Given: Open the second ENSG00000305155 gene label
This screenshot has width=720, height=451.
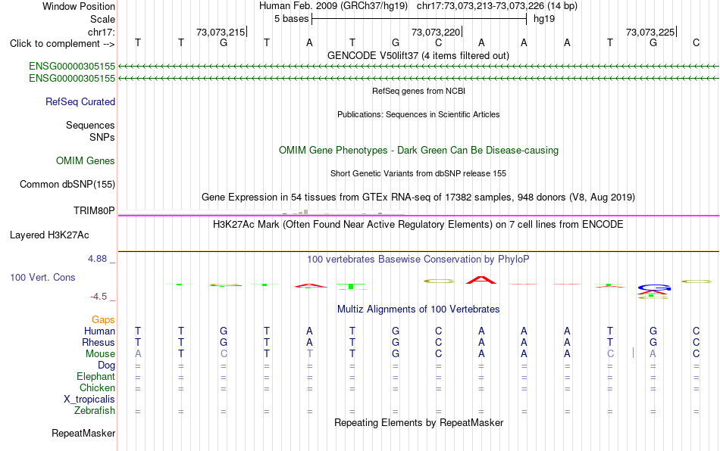Looking at the screenshot, I should pos(72,79).
